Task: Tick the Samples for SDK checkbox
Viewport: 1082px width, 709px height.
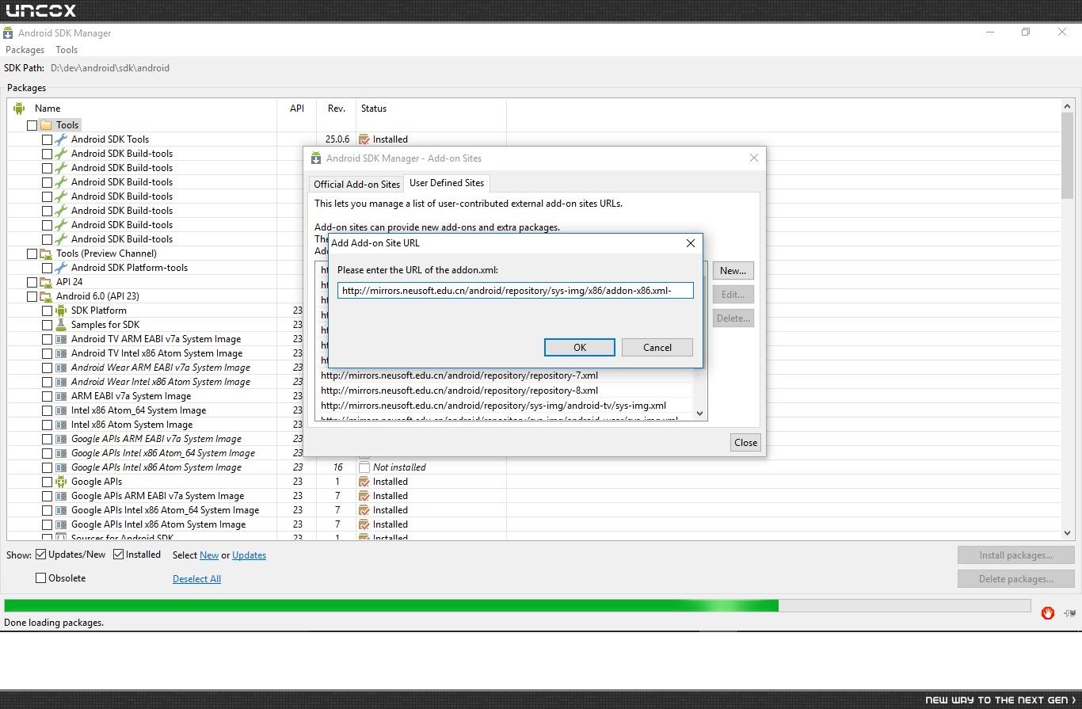Action: (x=47, y=325)
